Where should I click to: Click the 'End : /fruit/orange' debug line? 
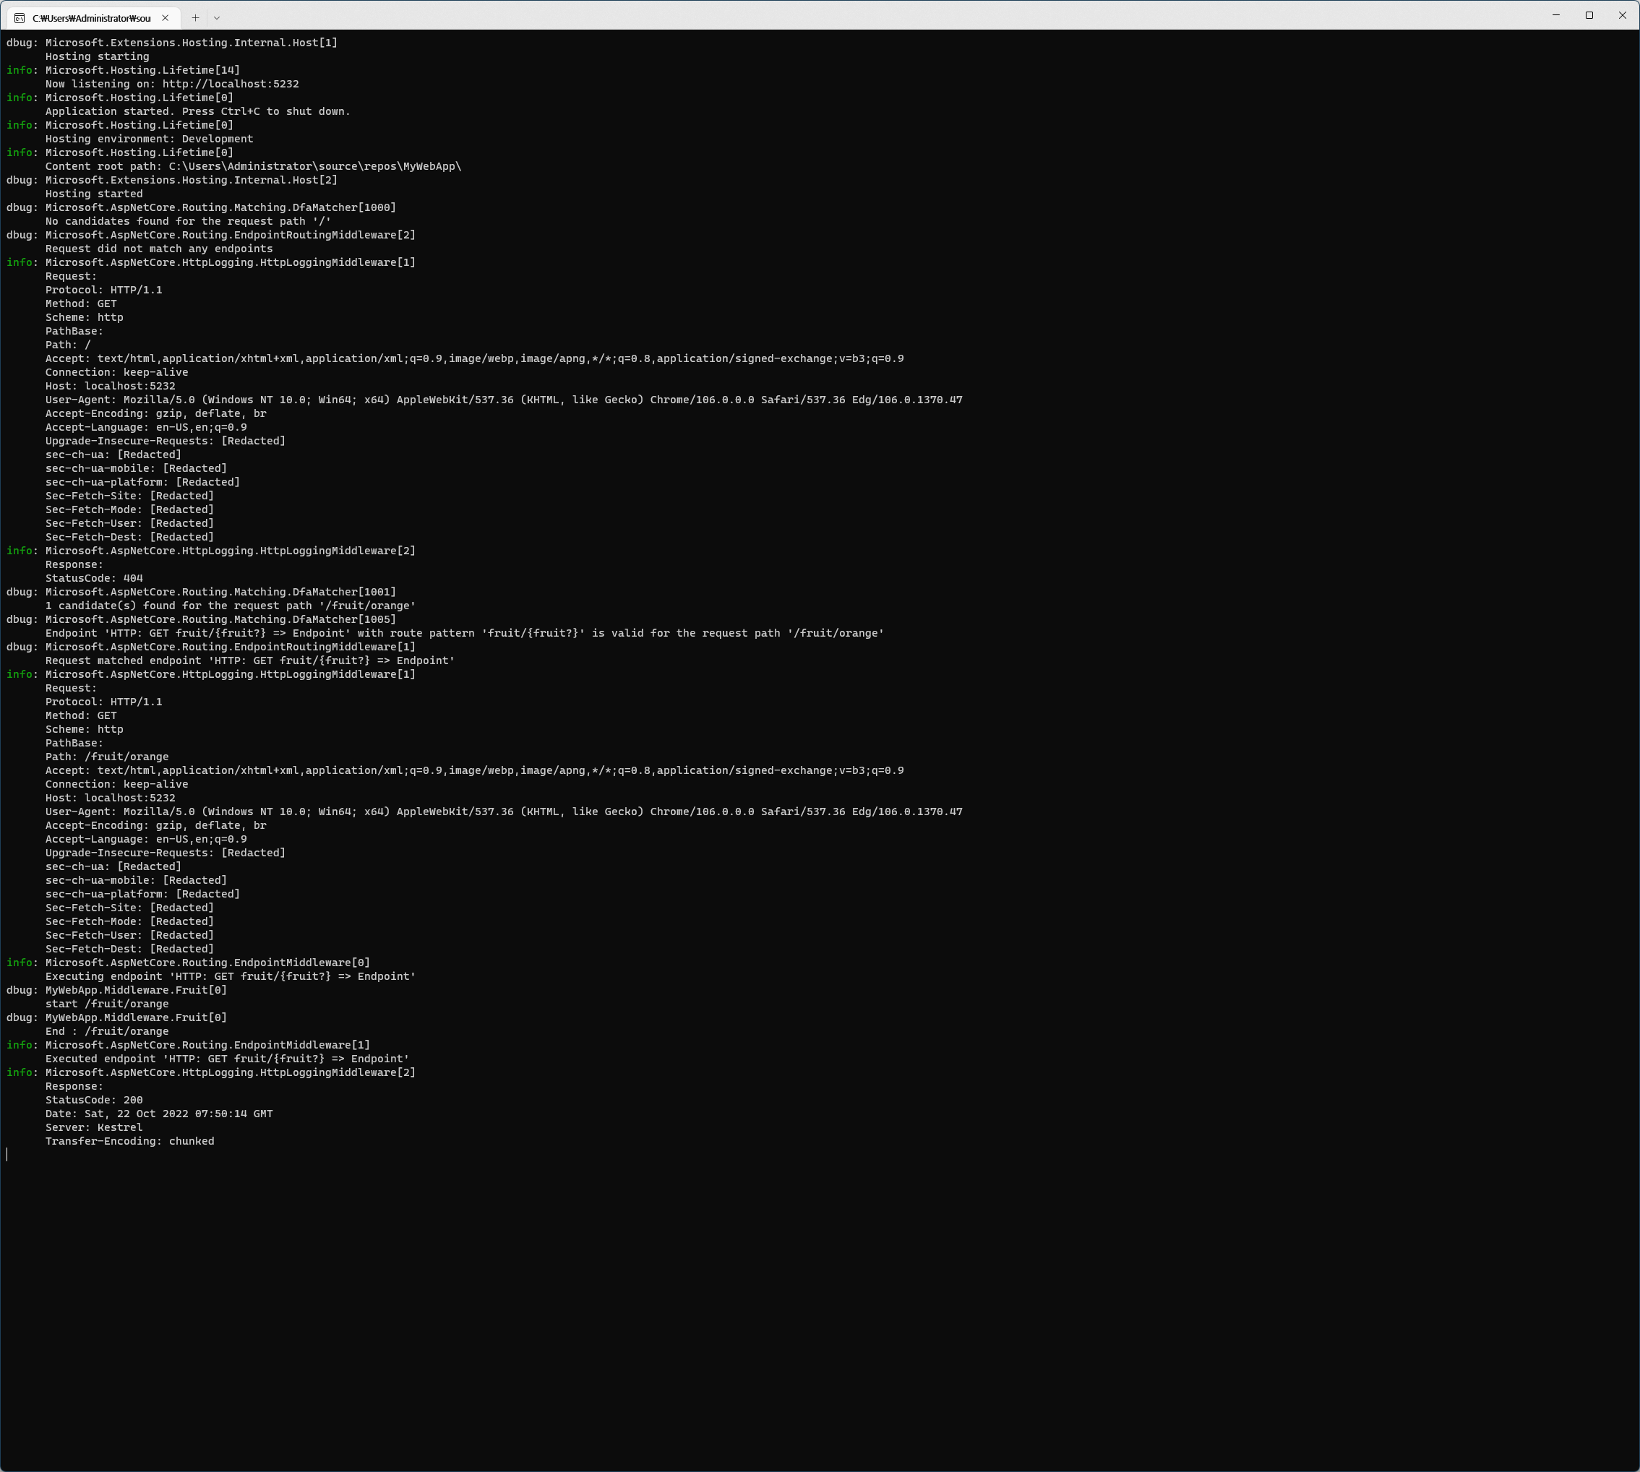(107, 1031)
